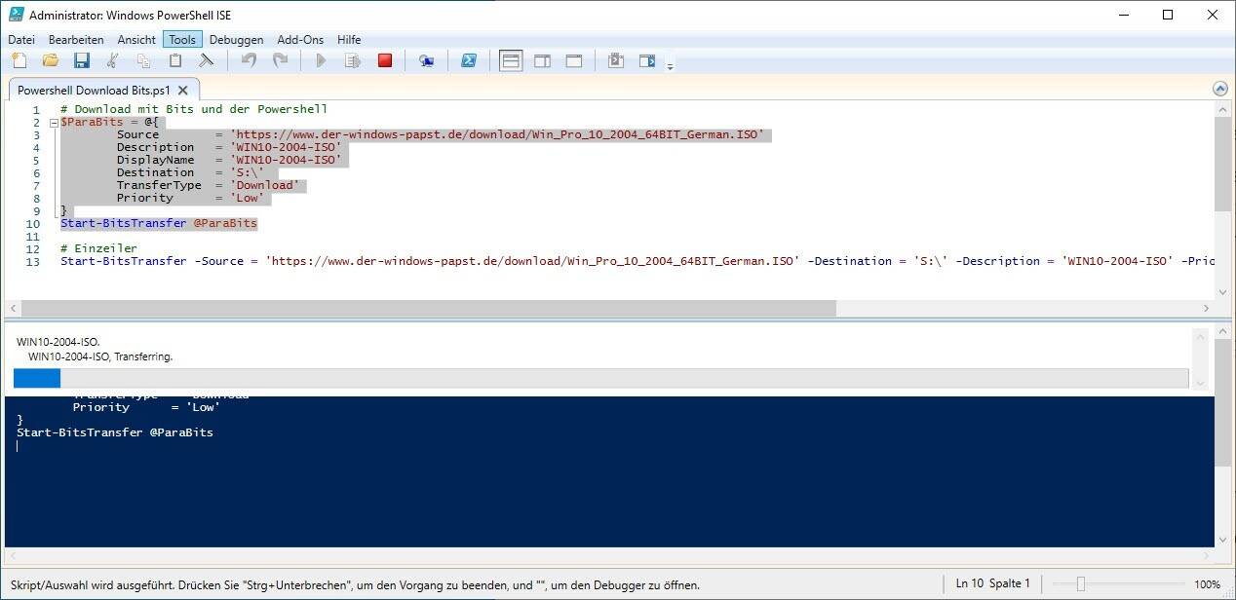Image resolution: width=1236 pixels, height=600 pixels.
Task: Collapse the $ParaBits hashtable code block
Action: click(52, 123)
